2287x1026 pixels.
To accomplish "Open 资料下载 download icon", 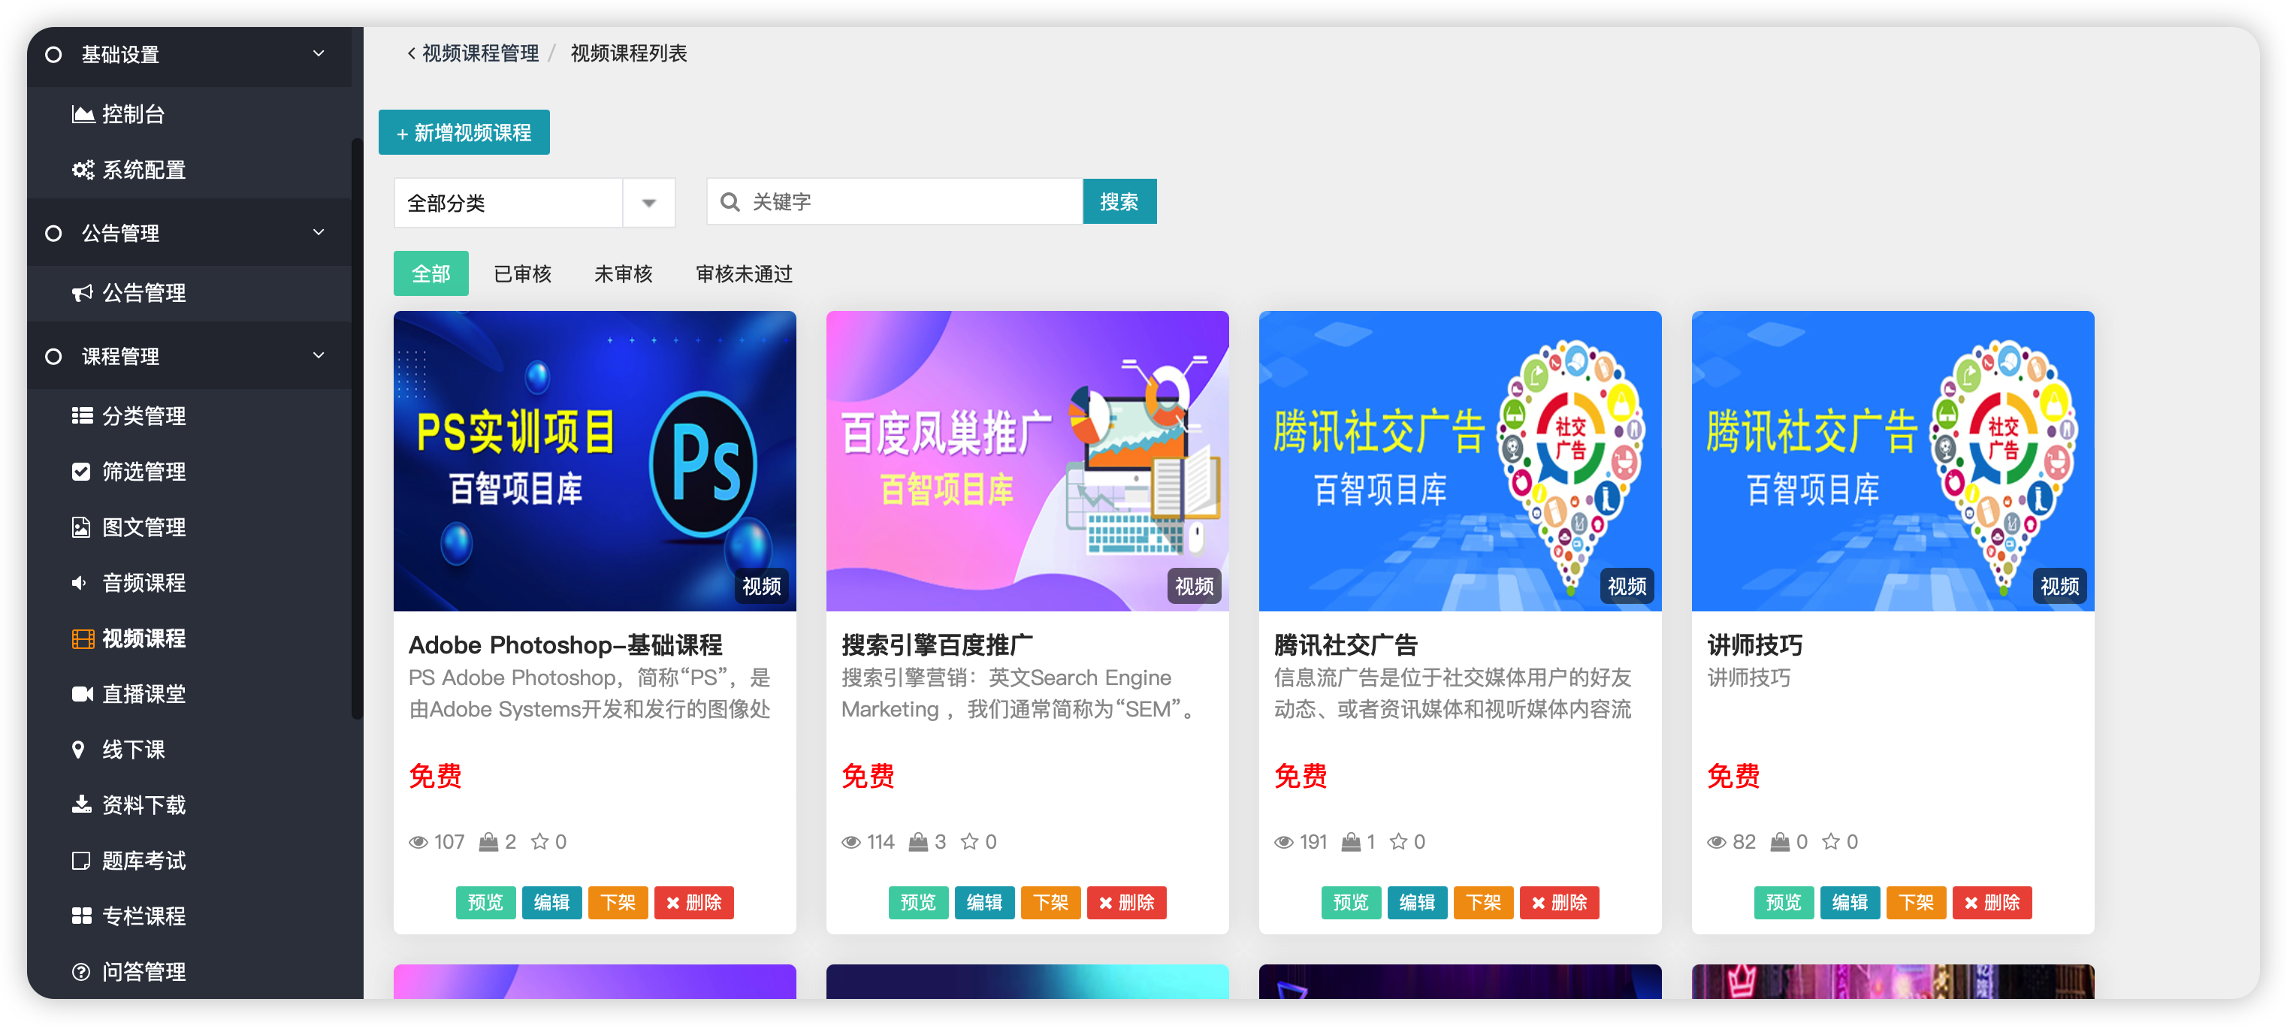I will click(x=82, y=805).
